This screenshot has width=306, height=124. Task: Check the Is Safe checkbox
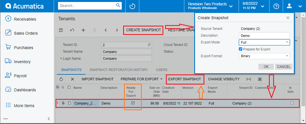click(x=292, y=103)
